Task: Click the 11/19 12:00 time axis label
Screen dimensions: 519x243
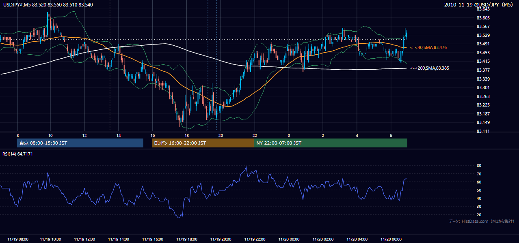Action: tap(84, 239)
